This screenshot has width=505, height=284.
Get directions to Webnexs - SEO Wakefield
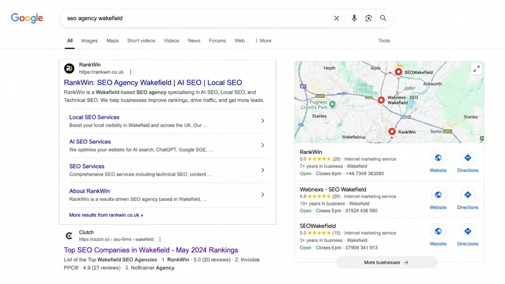[468, 195]
